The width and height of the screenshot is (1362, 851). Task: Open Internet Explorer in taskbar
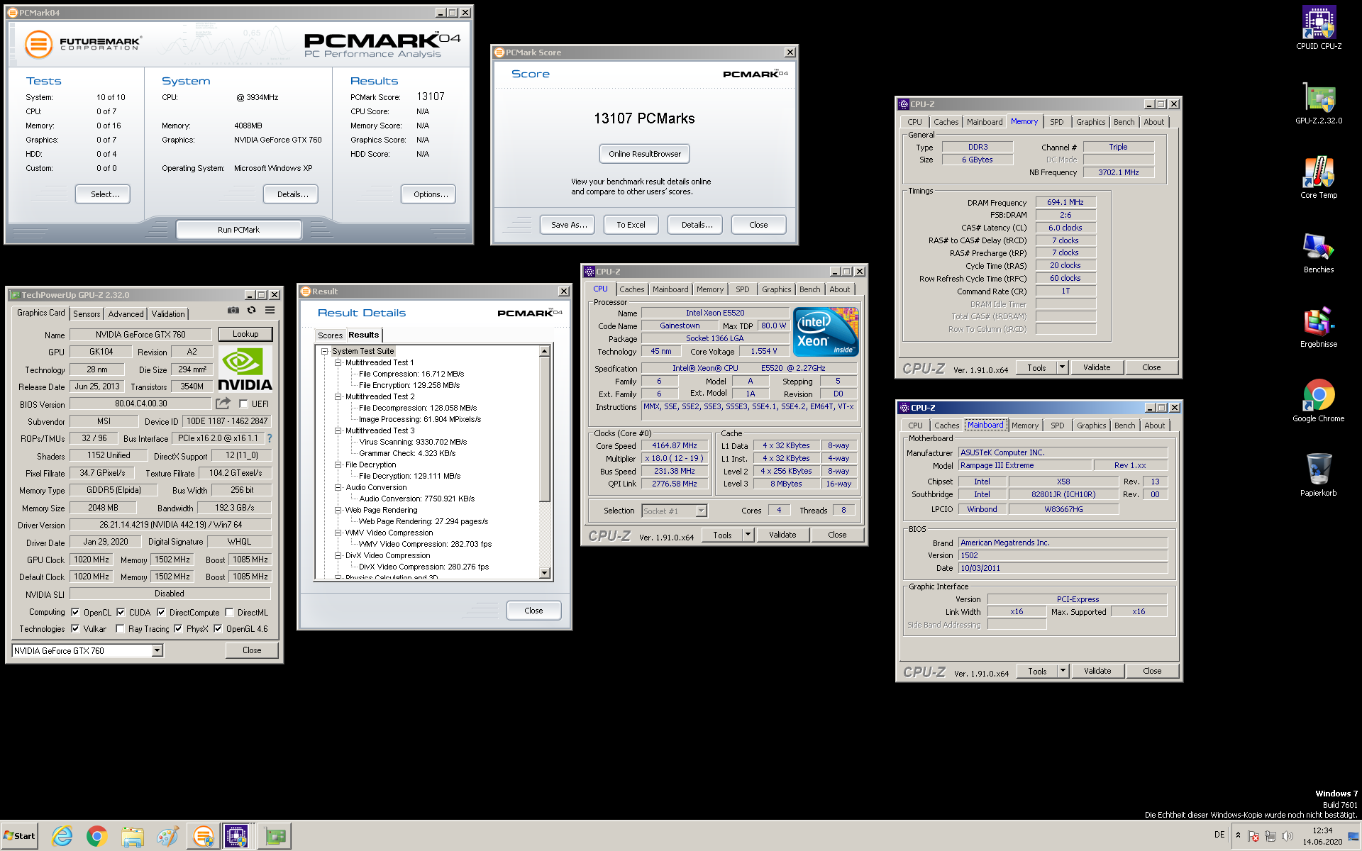point(62,837)
